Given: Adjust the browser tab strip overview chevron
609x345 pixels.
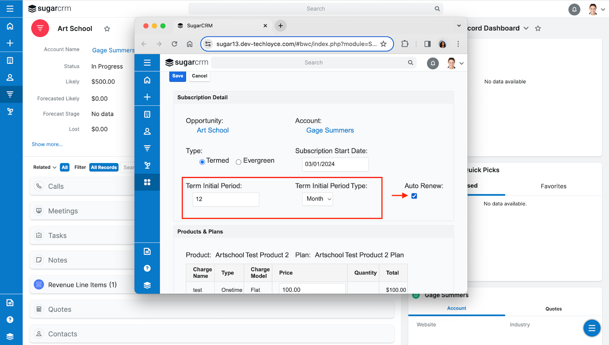Looking at the screenshot, I should [x=458, y=25].
